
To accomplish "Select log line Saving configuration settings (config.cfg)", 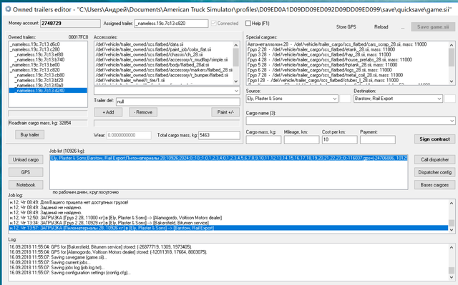I will [228, 273].
